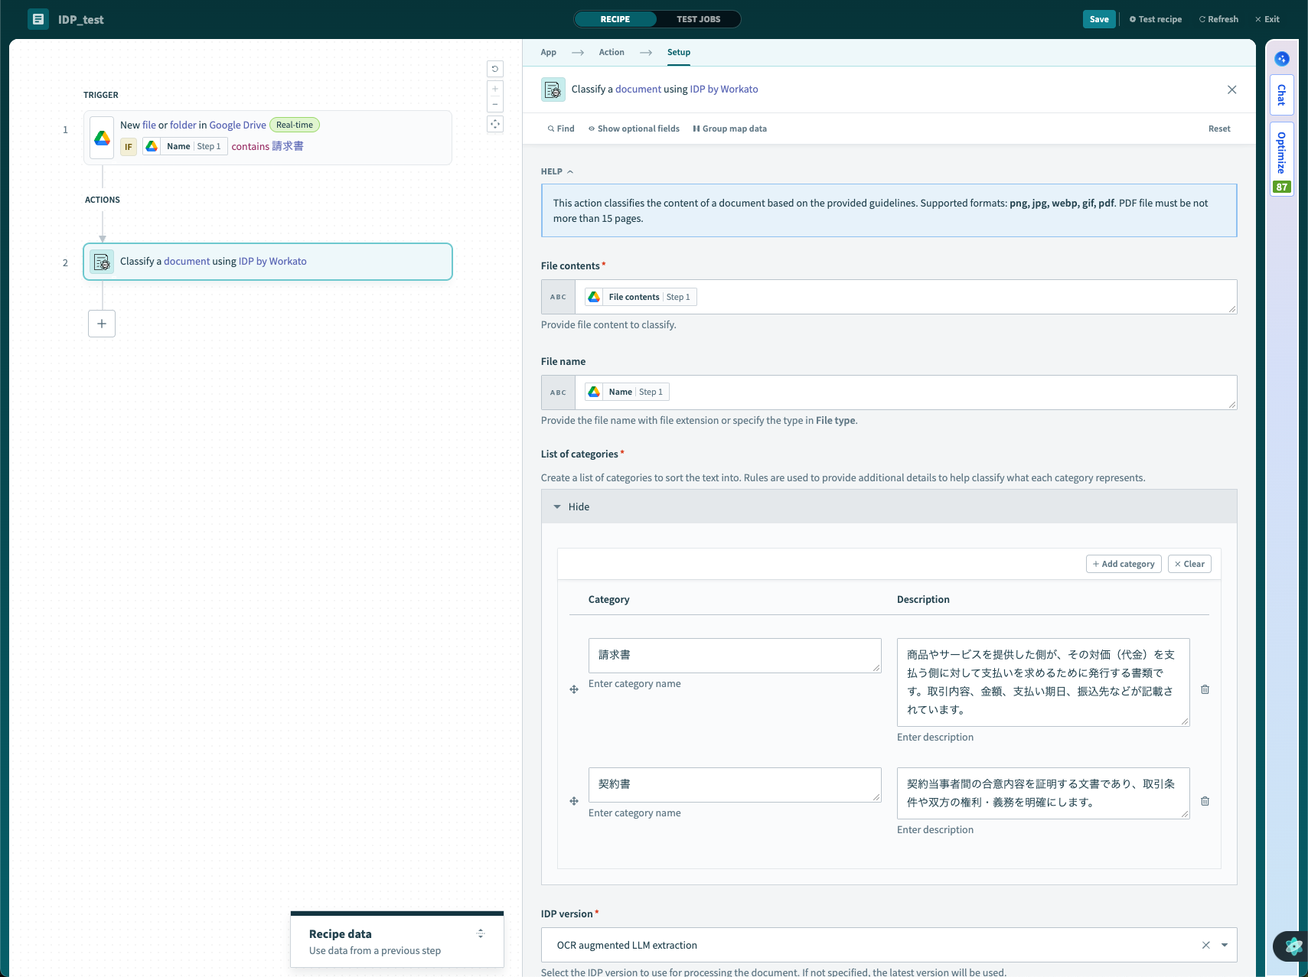Screen dimensions: 1308x977
Task: Select the File contents Step 1 datapill
Action: 641,297
